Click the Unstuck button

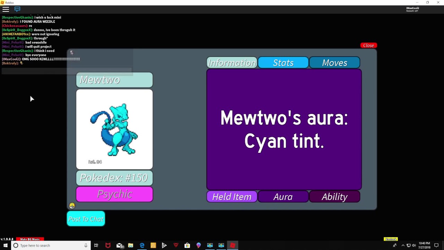coord(391,239)
